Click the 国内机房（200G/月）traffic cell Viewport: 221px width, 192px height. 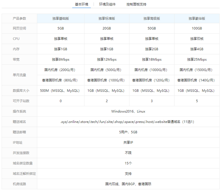pos(61,70)
